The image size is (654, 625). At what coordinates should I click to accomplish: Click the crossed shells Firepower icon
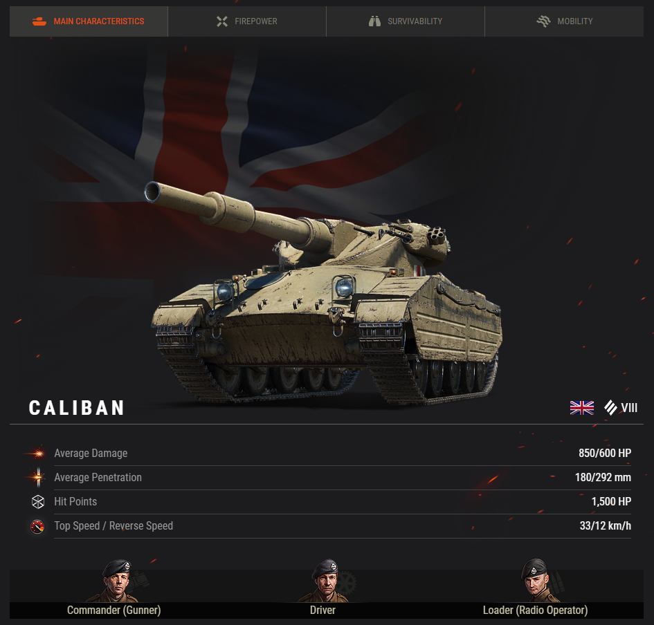(222, 21)
